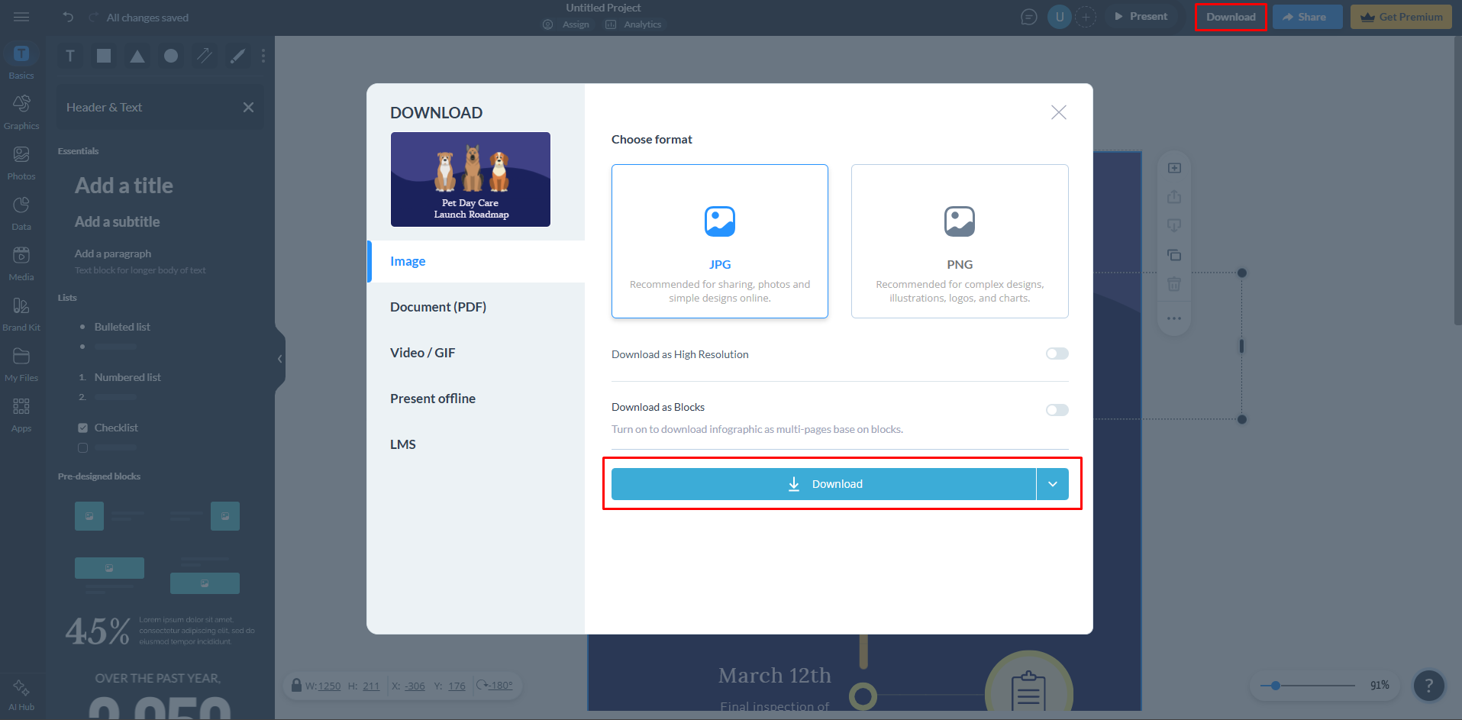Open the AI Hub panel
The image size is (1462, 720).
(x=21, y=691)
